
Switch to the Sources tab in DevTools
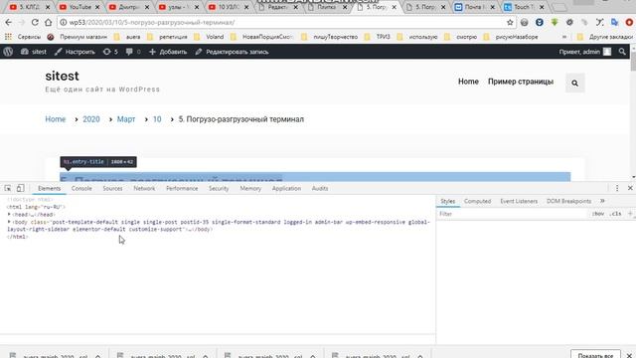(x=112, y=188)
